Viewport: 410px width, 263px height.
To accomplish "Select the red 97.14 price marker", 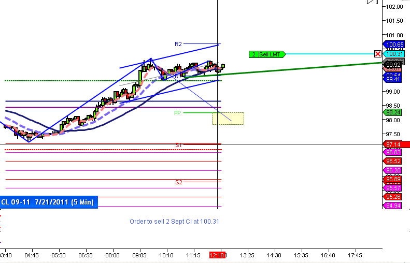I will point(396,144).
